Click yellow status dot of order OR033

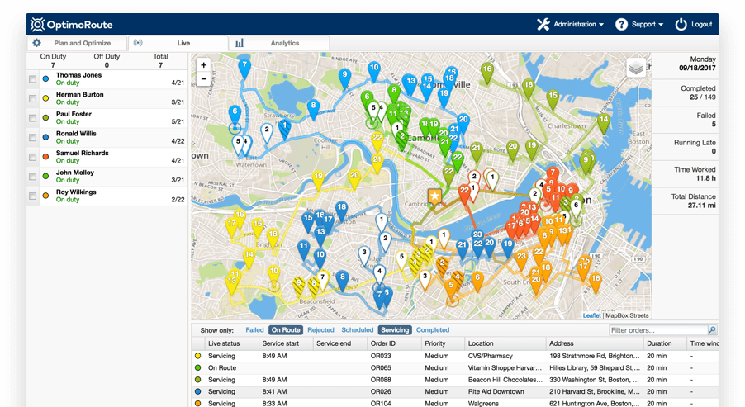[x=197, y=356]
